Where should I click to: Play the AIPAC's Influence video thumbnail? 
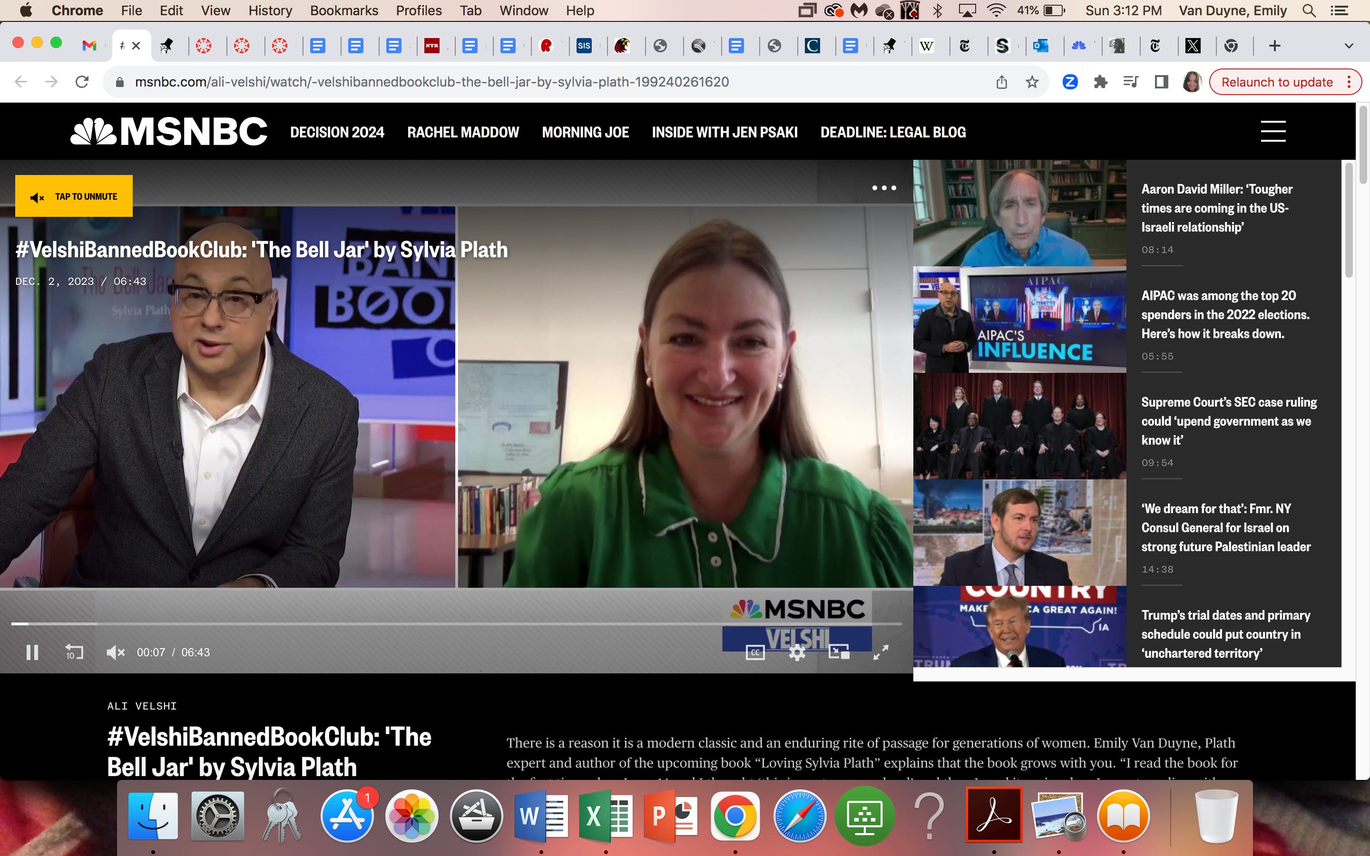(1019, 319)
